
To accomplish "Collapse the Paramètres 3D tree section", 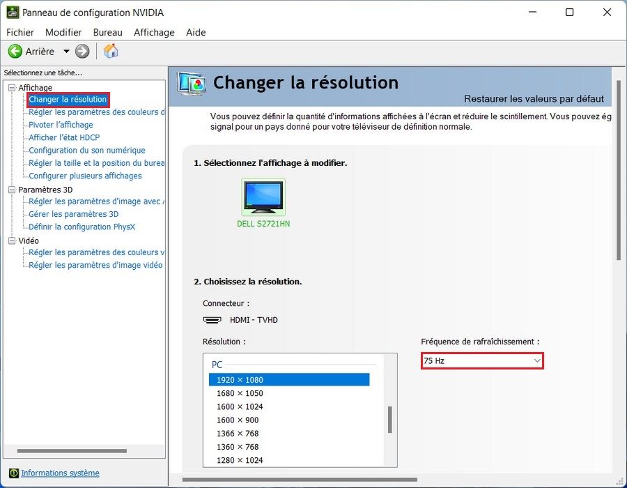I will pyautogui.click(x=12, y=190).
